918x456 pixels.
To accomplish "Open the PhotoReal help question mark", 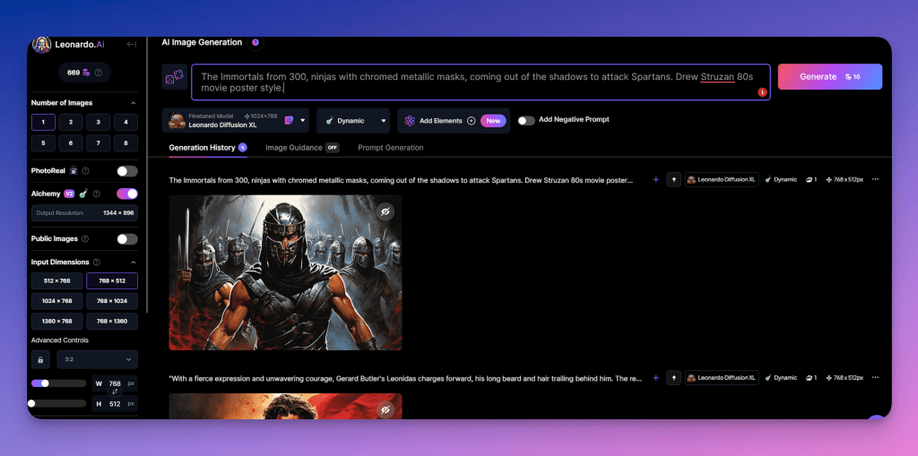I will click(85, 171).
